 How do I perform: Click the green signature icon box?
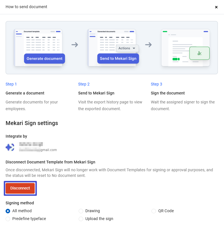pyautogui.click(x=199, y=53)
